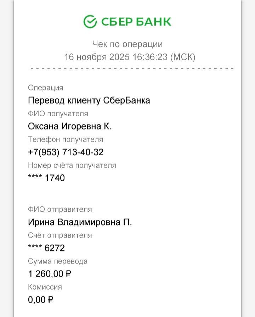Viewport: 255px width, 317px height.
Task: Select recipient account number ending 1740
Action: coord(46,178)
